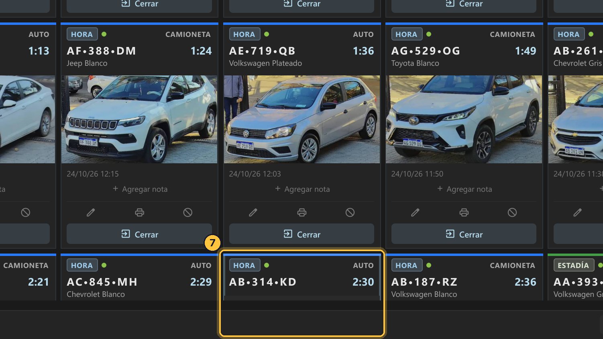Click the HORA tag on AC·845·MH card
The image size is (603, 339).
pyautogui.click(x=82, y=265)
